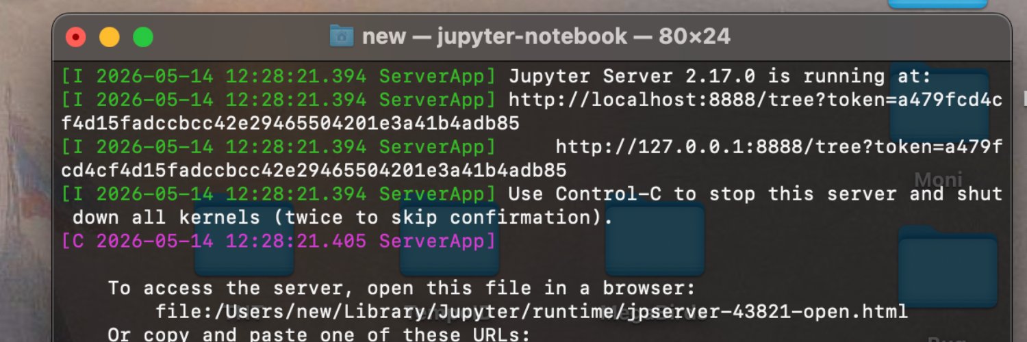Click the title "new — jupyter-notebook — 80×24"
Viewport: 1027px width, 342px height.
click(x=546, y=36)
